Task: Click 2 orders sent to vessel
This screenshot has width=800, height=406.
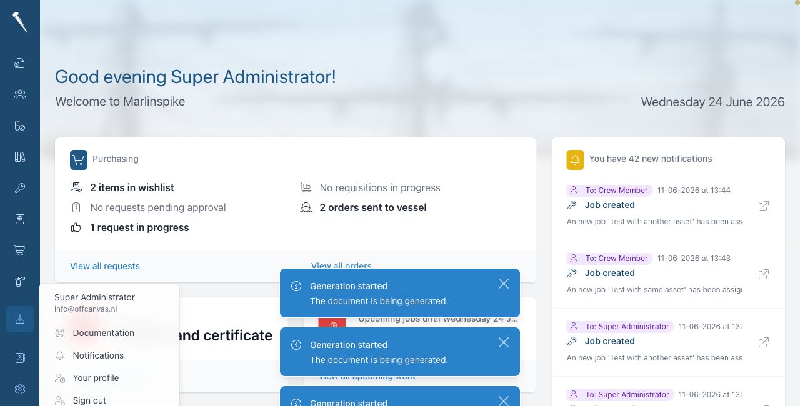Action: 373,207
